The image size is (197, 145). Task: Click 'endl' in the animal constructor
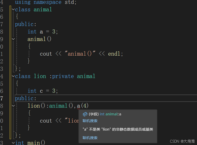(114, 54)
